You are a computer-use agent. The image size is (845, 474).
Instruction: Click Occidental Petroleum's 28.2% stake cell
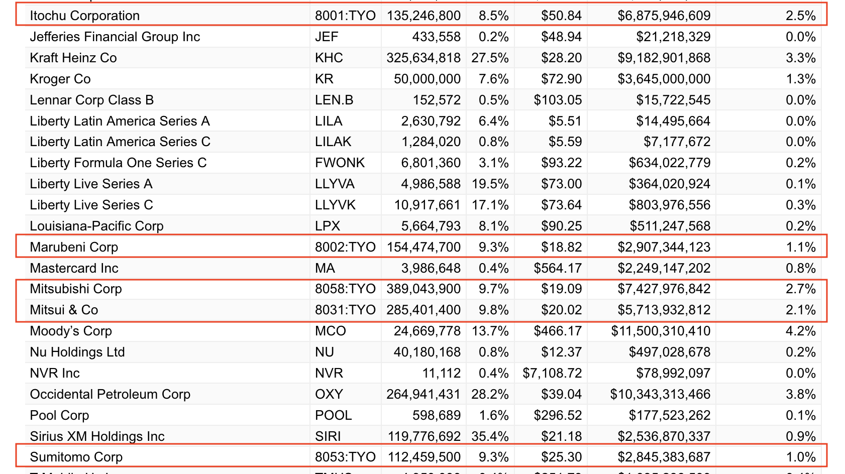pyautogui.click(x=490, y=394)
